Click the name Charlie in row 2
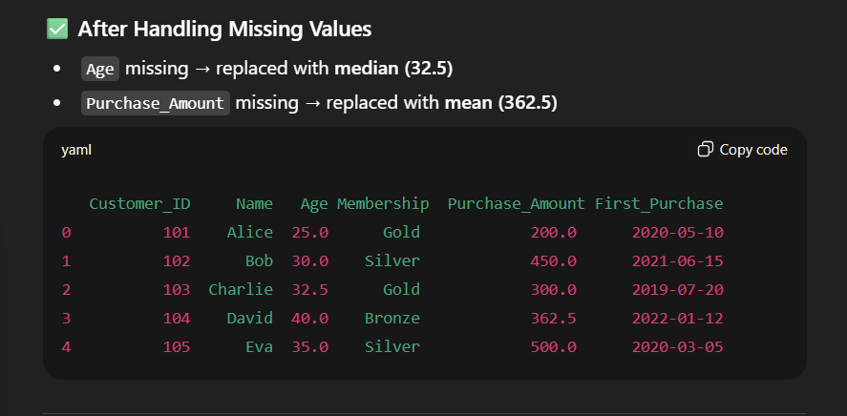Image resolution: width=847 pixels, height=416 pixels. 241,289
